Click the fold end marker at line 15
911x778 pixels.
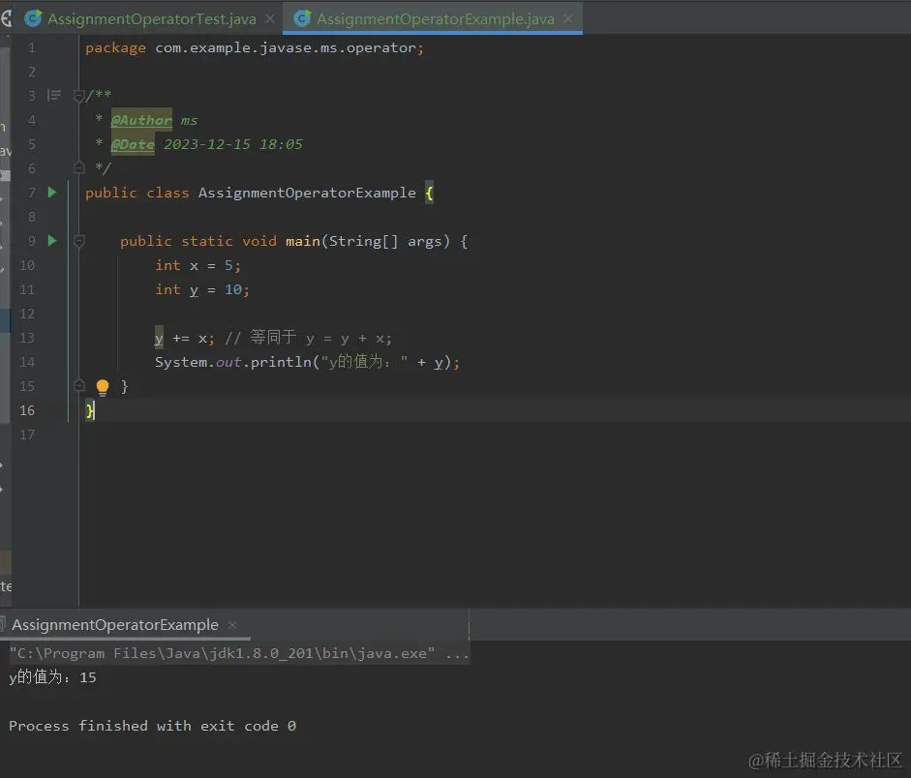click(x=79, y=385)
